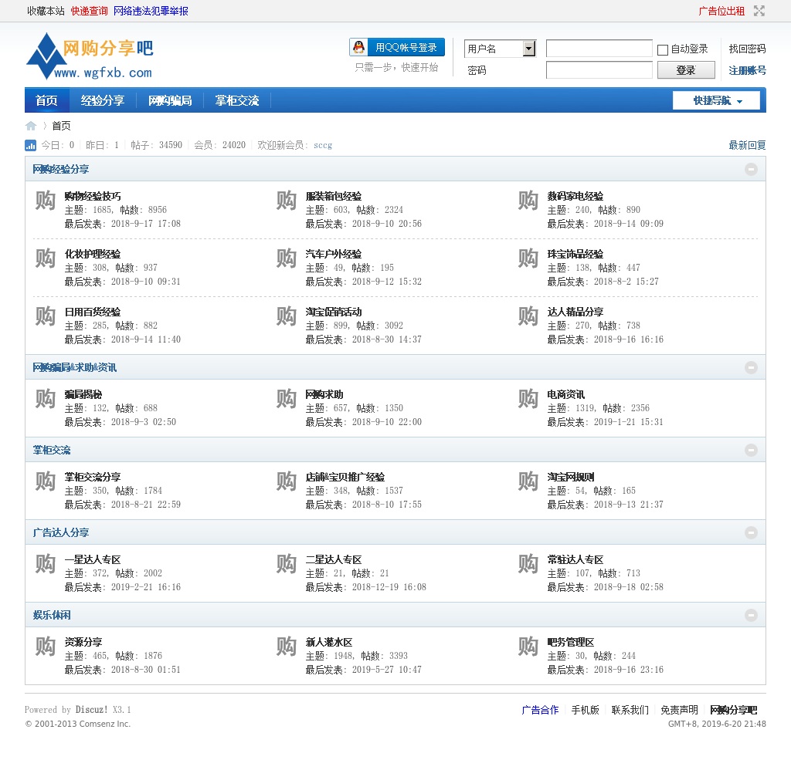
Task: Click the 购 icon beside 汽车户外经验
Action: (x=287, y=258)
